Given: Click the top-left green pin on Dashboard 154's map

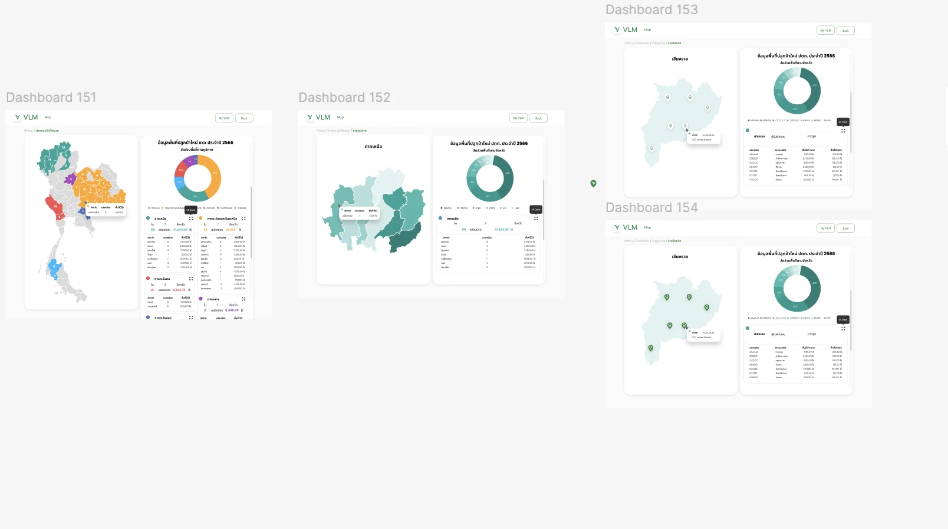Looking at the screenshot, I should click(x=667, y=297).
